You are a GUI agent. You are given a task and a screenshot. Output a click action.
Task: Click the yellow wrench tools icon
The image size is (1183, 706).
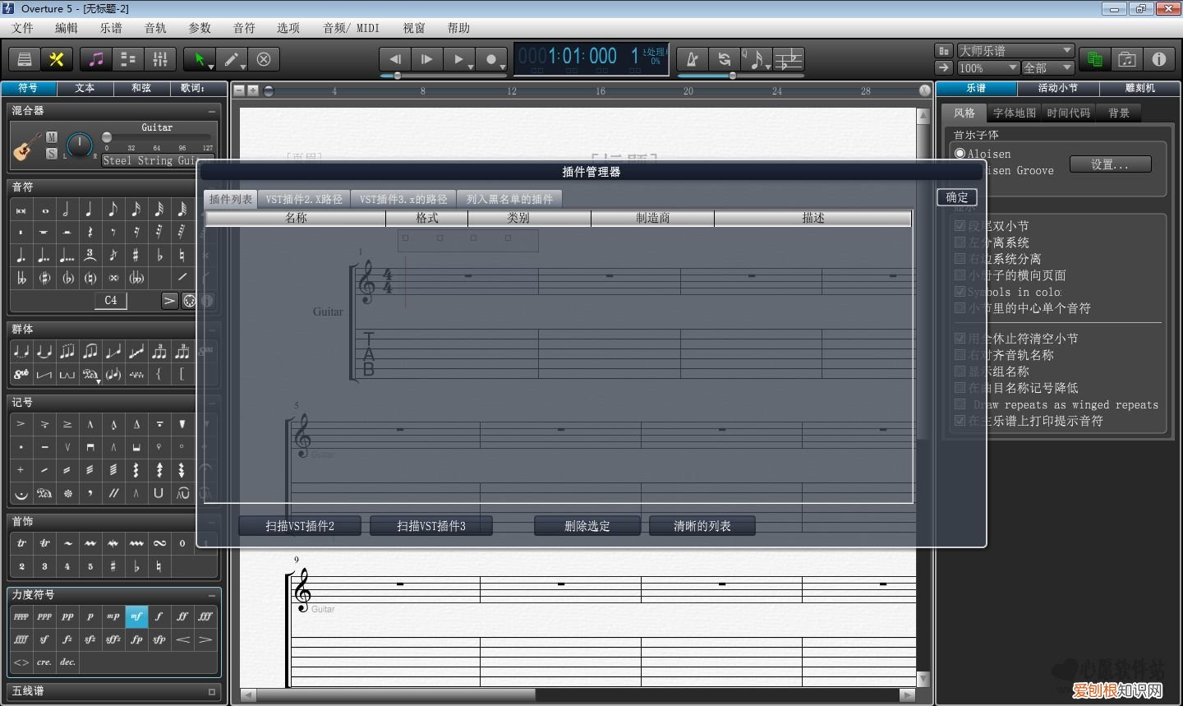[x=57, y=59]
